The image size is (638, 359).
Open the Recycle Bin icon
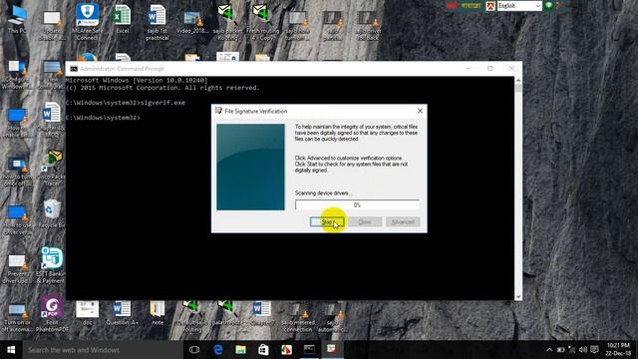click(x=52, y=213)
